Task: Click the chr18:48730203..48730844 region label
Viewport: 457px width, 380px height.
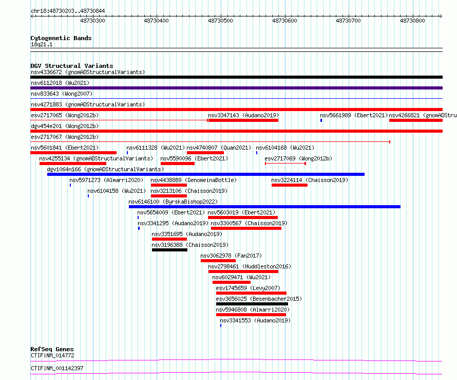Action: pyautogui.click(x=68, y=11)
